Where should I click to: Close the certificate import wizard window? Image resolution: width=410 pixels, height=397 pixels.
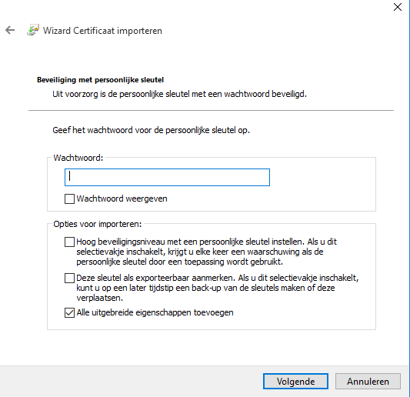coord(398,7)
